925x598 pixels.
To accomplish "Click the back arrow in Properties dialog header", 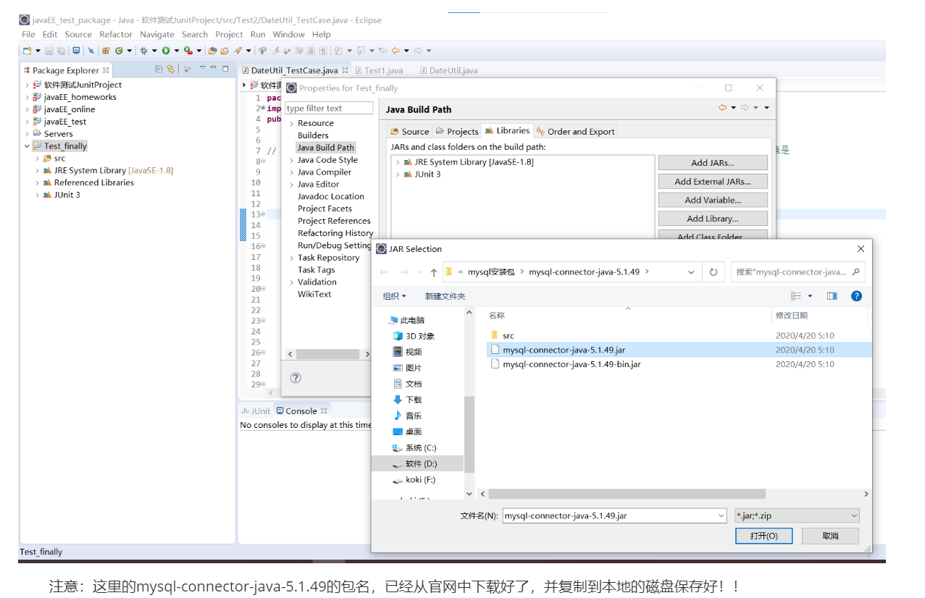I will [722, 108].
